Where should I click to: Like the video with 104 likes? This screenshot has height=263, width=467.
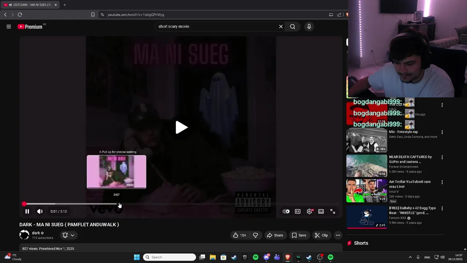[239, 235]
